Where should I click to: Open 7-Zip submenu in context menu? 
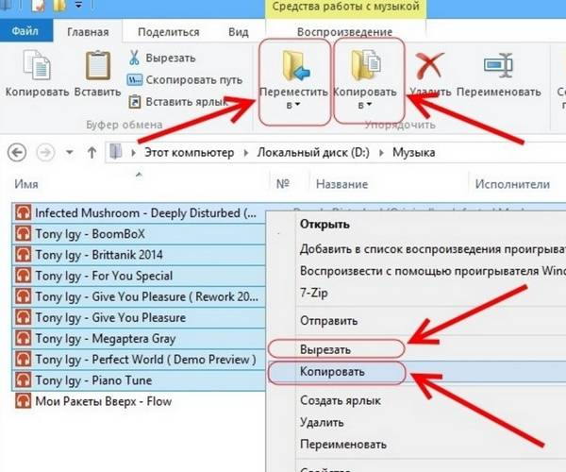[314, 293]
